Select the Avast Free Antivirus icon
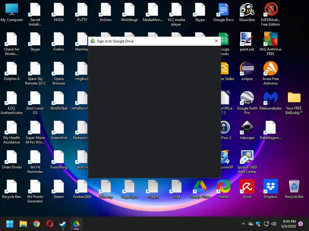Image resolution: width=309 pixels, height=231 pixels. click(270, 73)
